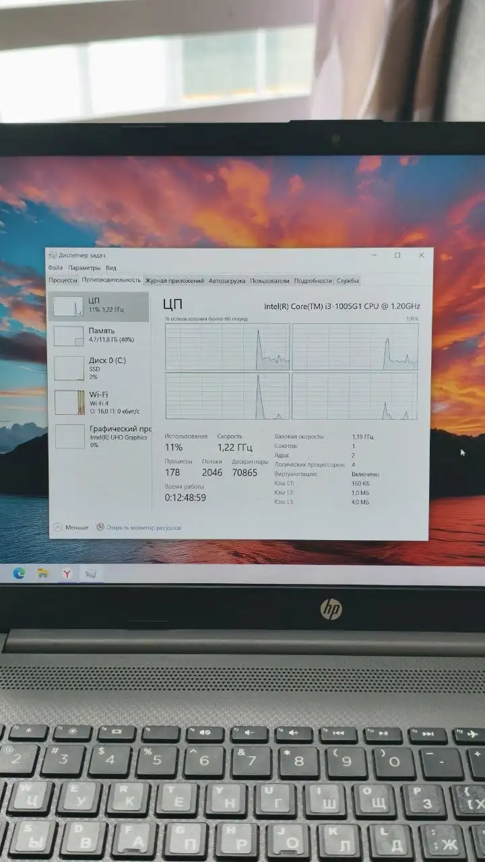Launch Yandex Browser from the taskbar

[67, 574]
